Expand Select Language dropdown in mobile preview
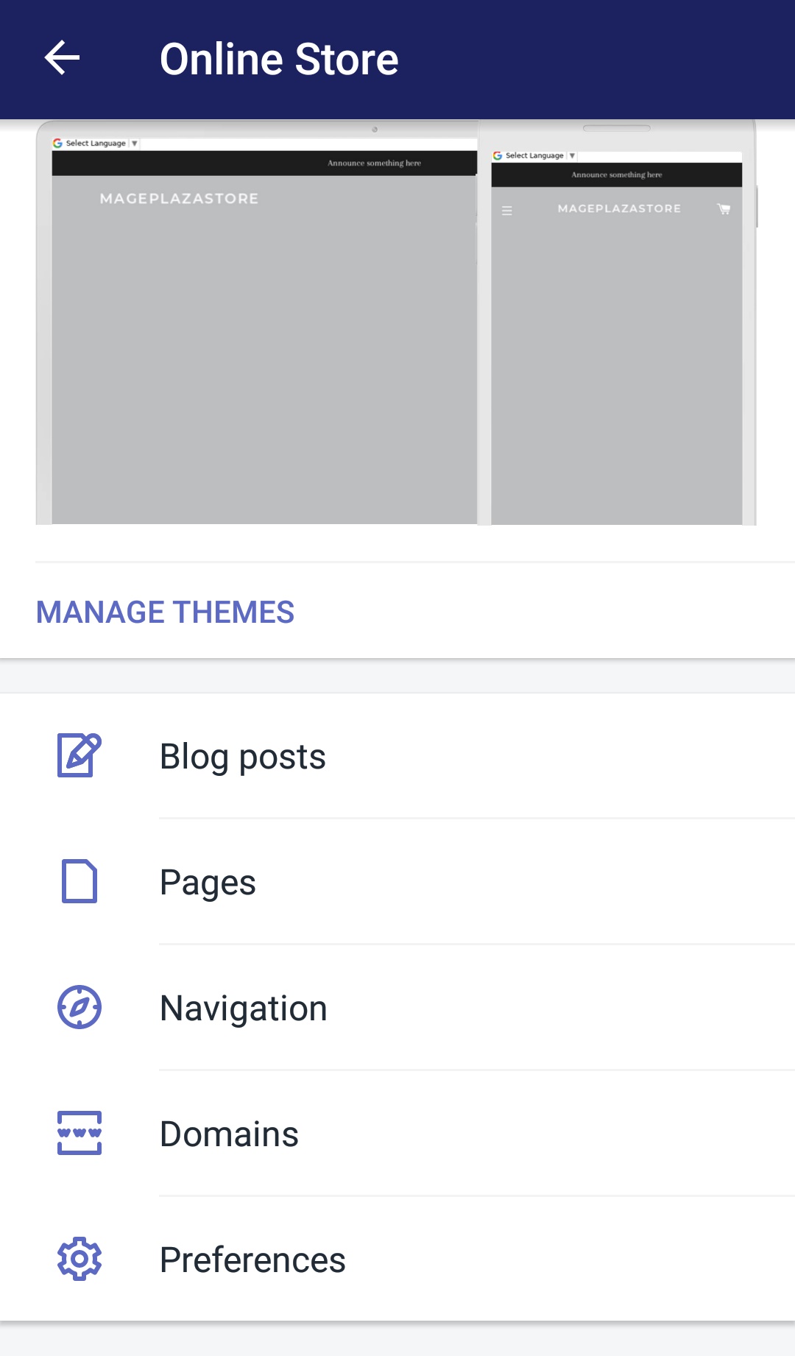The image size is (795, 1356). coord(534,155)
